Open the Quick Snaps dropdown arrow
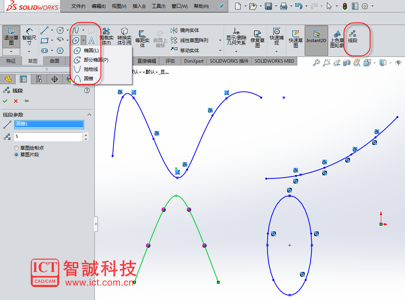The image size is (405, 300). click(276, 51)
